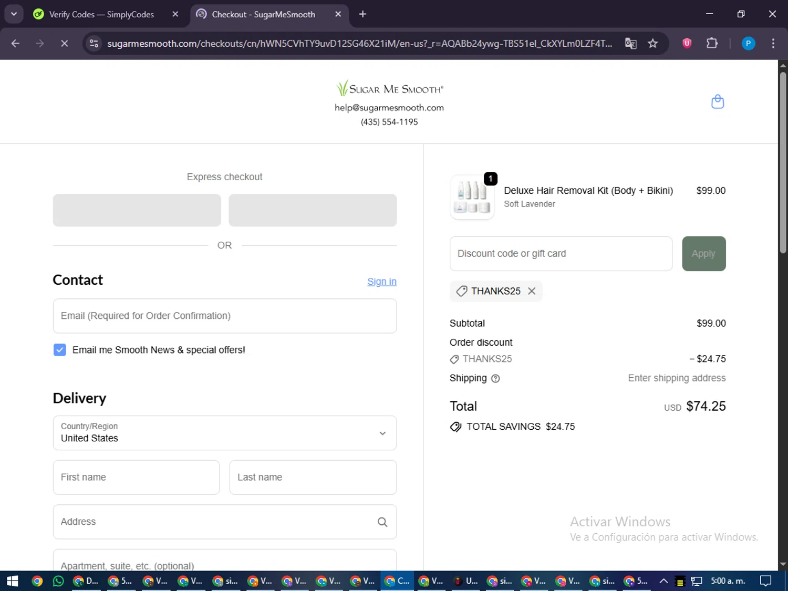The width and height of the screenshot is (788, 591).
Task: Open the Windows notification center
Action: tap(766, 581)
